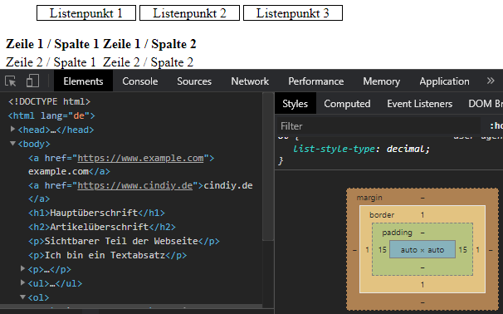Switch to the Elements tab
Viewport: 503px width, 314px height.
pyautogui.click(x=83, y=81)
